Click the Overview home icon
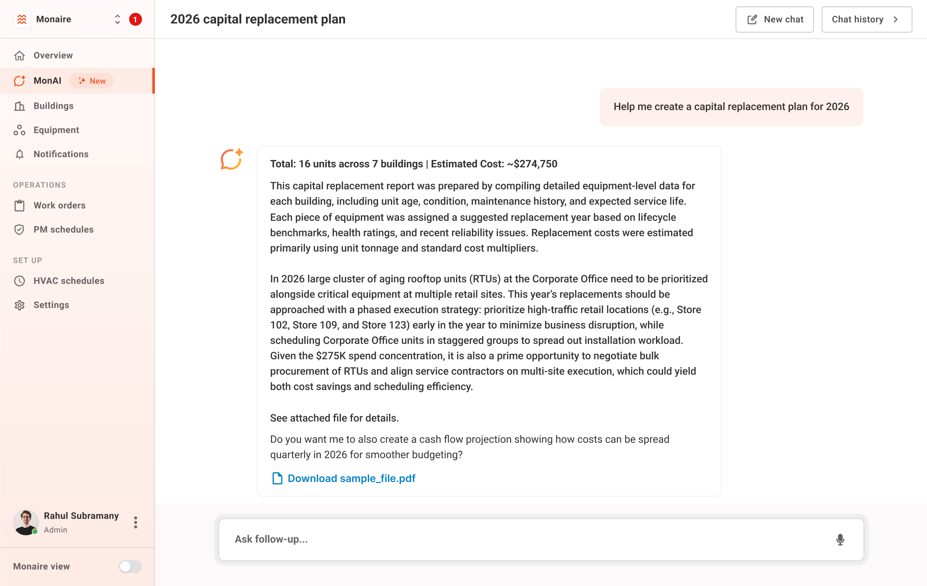Screen dimensions: 927x586 click(x=20, y=56)
